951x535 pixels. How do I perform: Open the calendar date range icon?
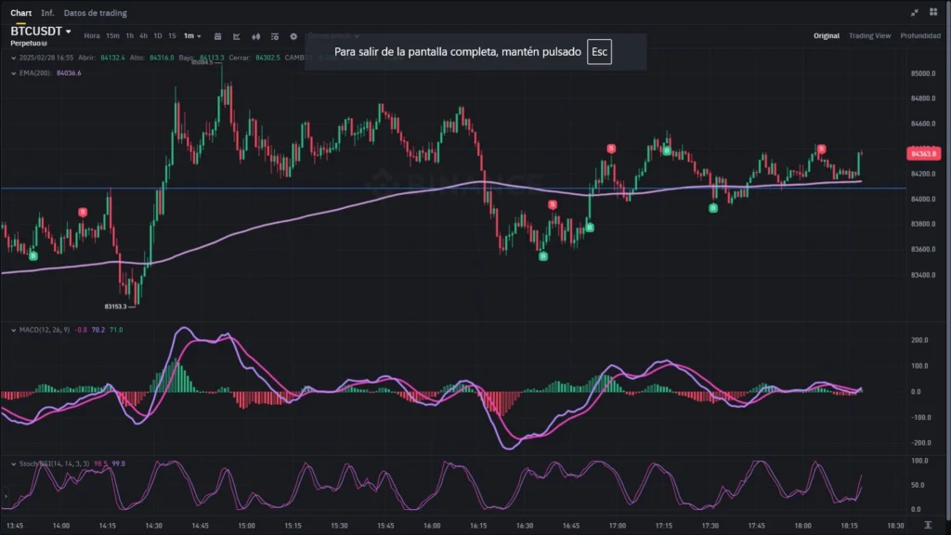coord(217,36)
